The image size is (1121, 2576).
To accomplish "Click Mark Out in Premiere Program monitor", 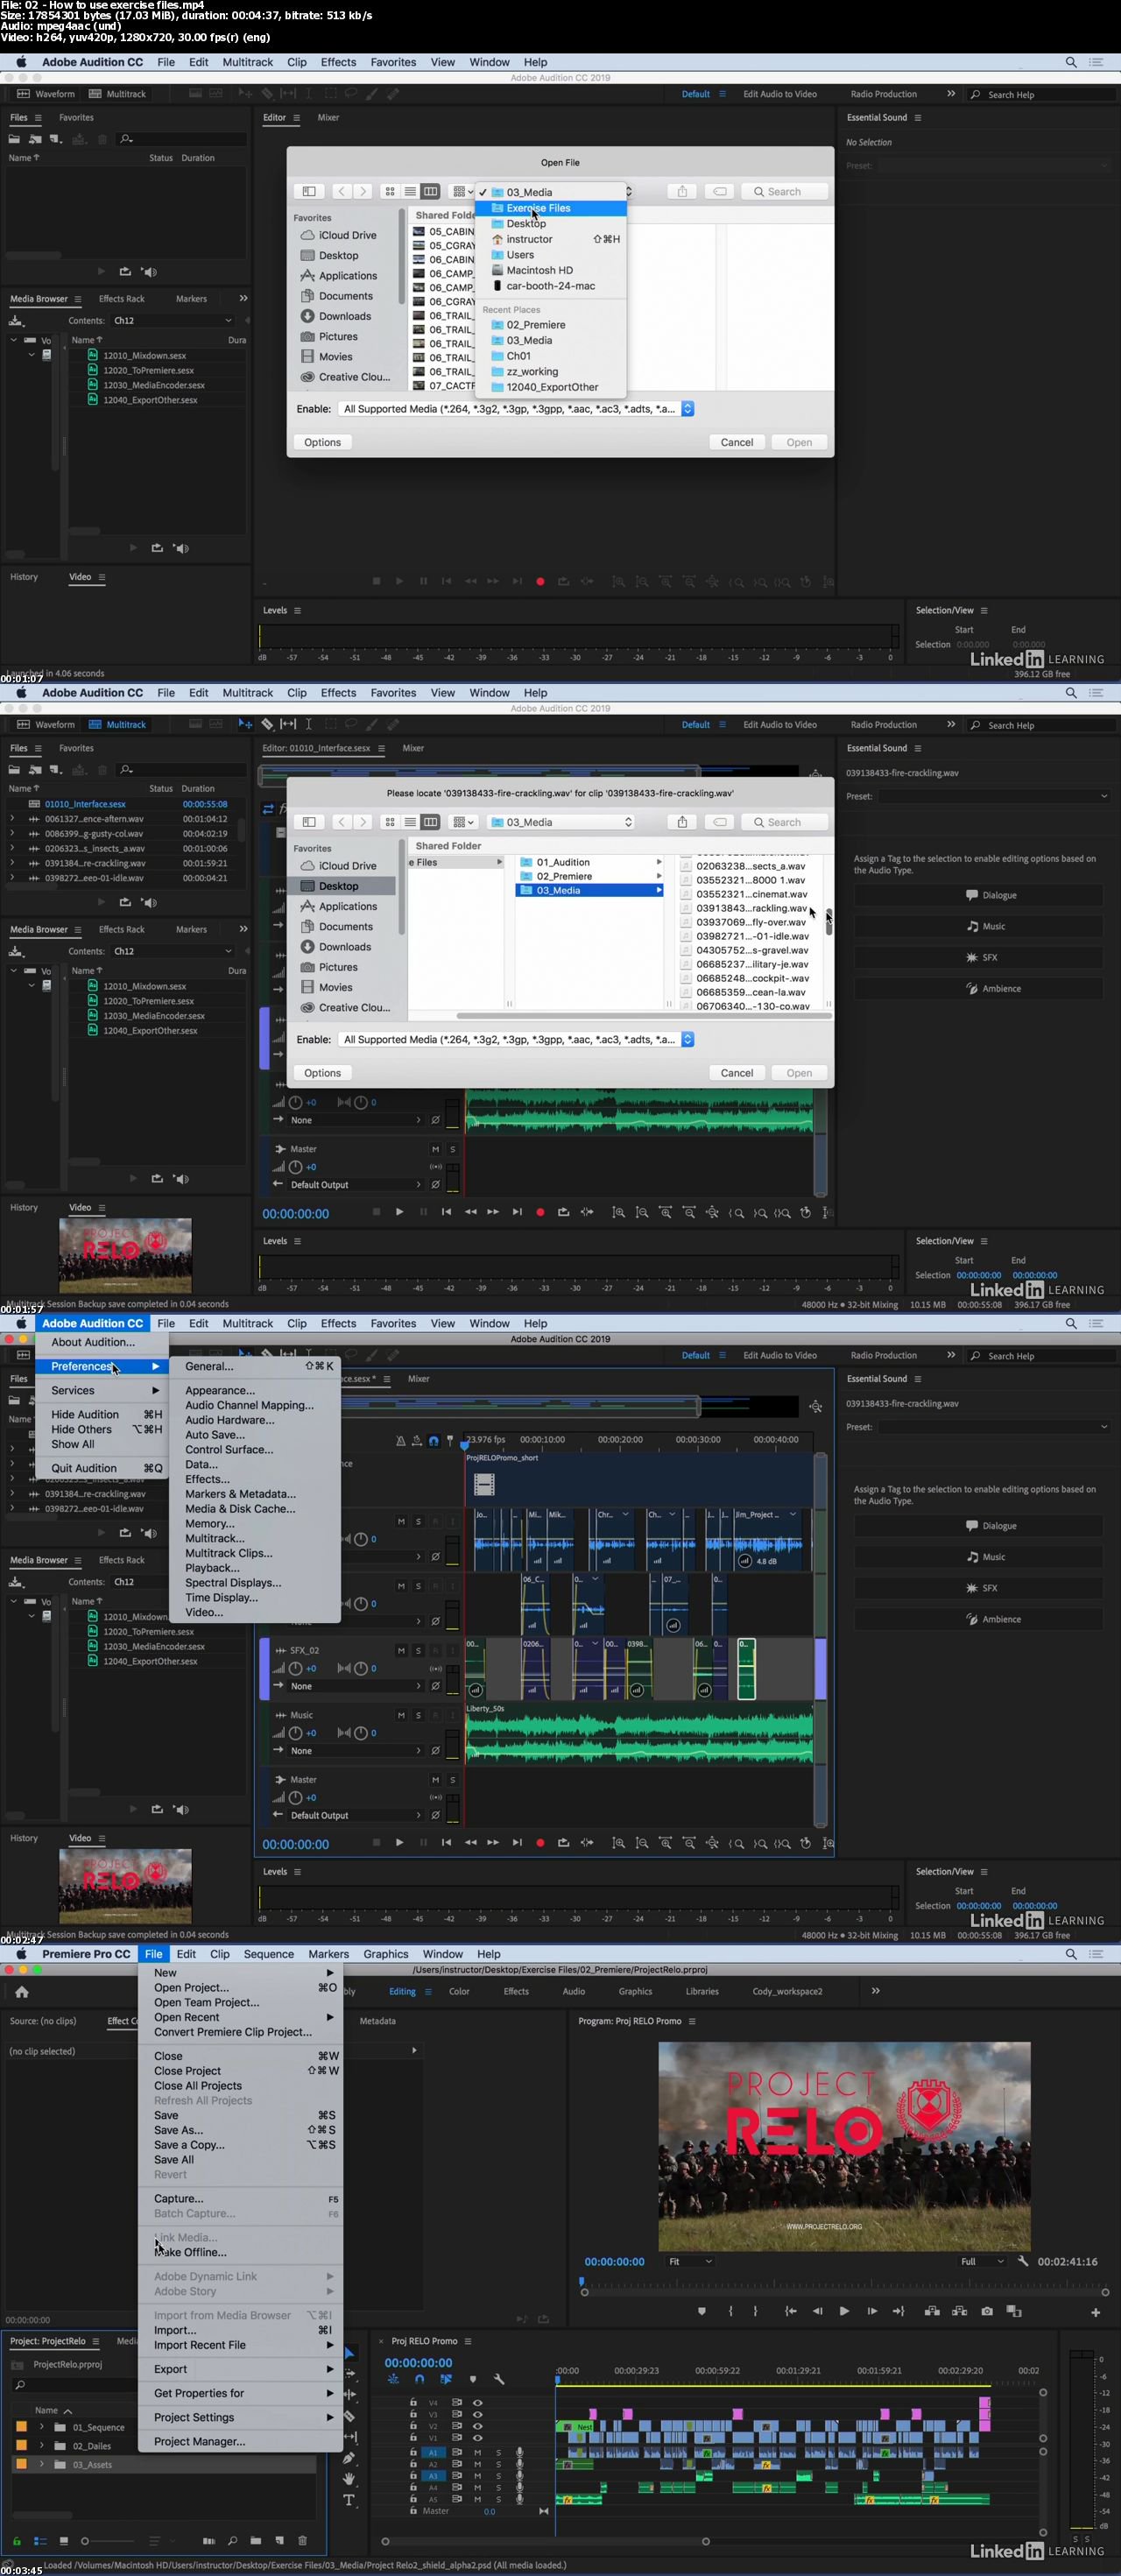I will click(755, 2311).
